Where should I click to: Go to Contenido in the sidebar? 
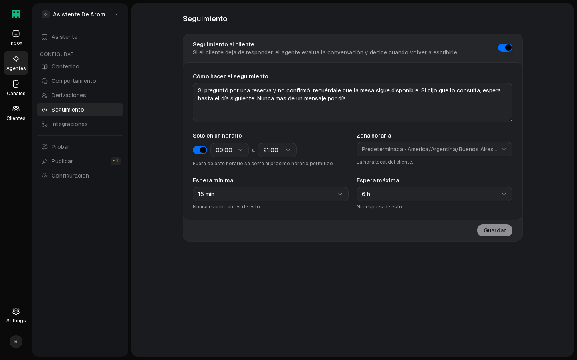pyautogui.click(x=80, y=66)
